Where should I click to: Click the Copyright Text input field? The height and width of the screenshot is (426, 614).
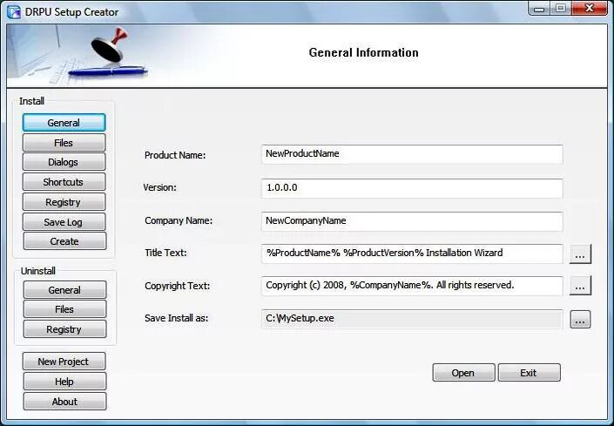pyautogui.click(x=412, y=287)
